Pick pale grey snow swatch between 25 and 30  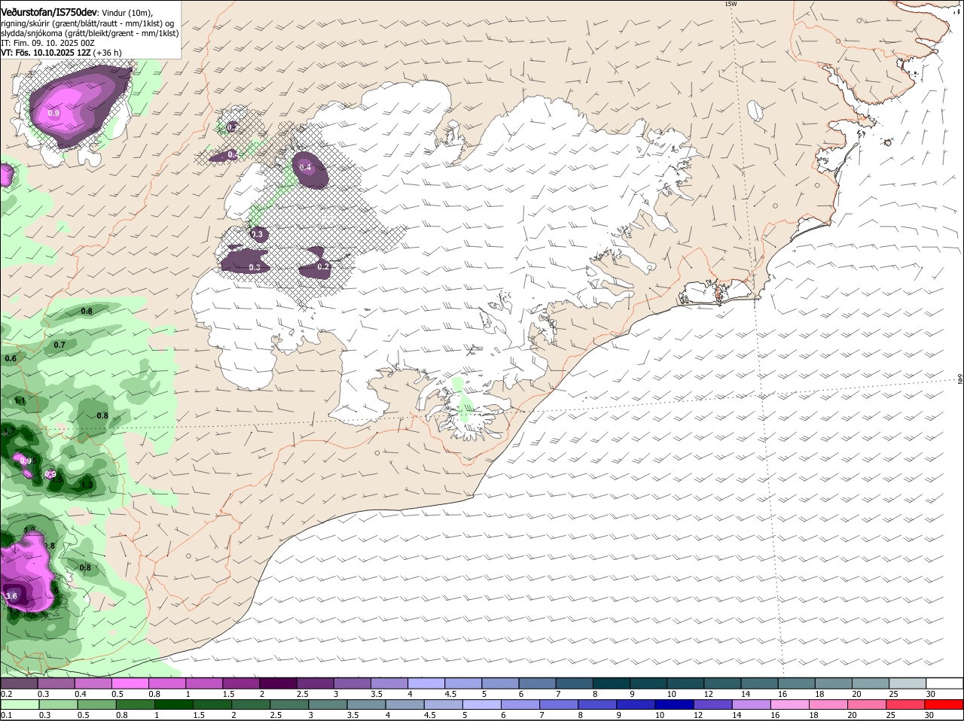point(908,683)
